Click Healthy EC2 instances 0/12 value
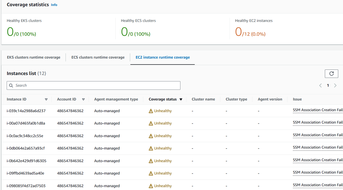Image resolution: width=343 pixels, height=190 pixels. (250, 32)
